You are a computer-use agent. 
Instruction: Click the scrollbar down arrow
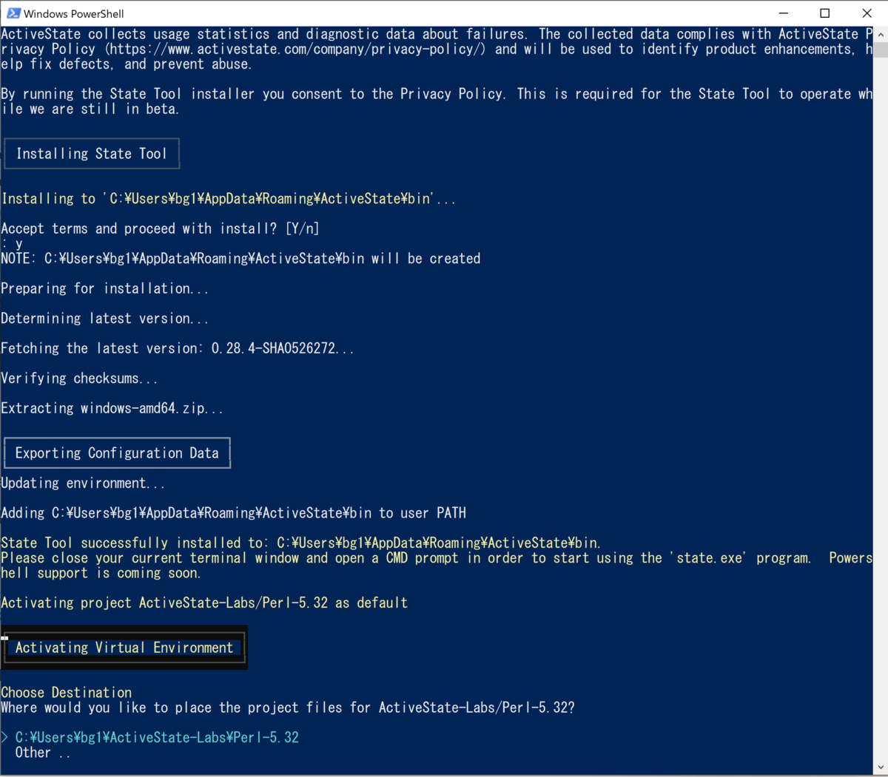click(881, 768)
